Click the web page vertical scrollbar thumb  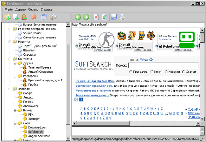click(x=202, y=37)
